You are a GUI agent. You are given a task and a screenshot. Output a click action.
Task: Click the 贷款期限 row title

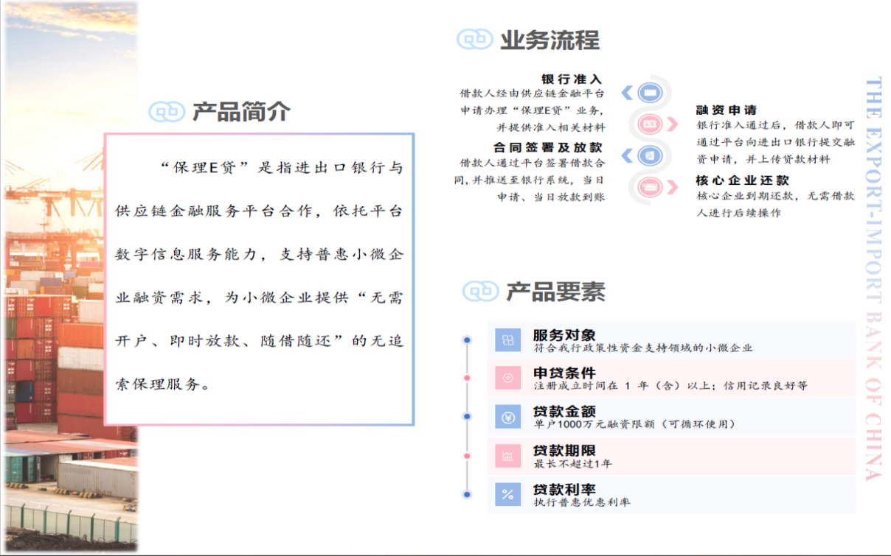tap(564, 451)
